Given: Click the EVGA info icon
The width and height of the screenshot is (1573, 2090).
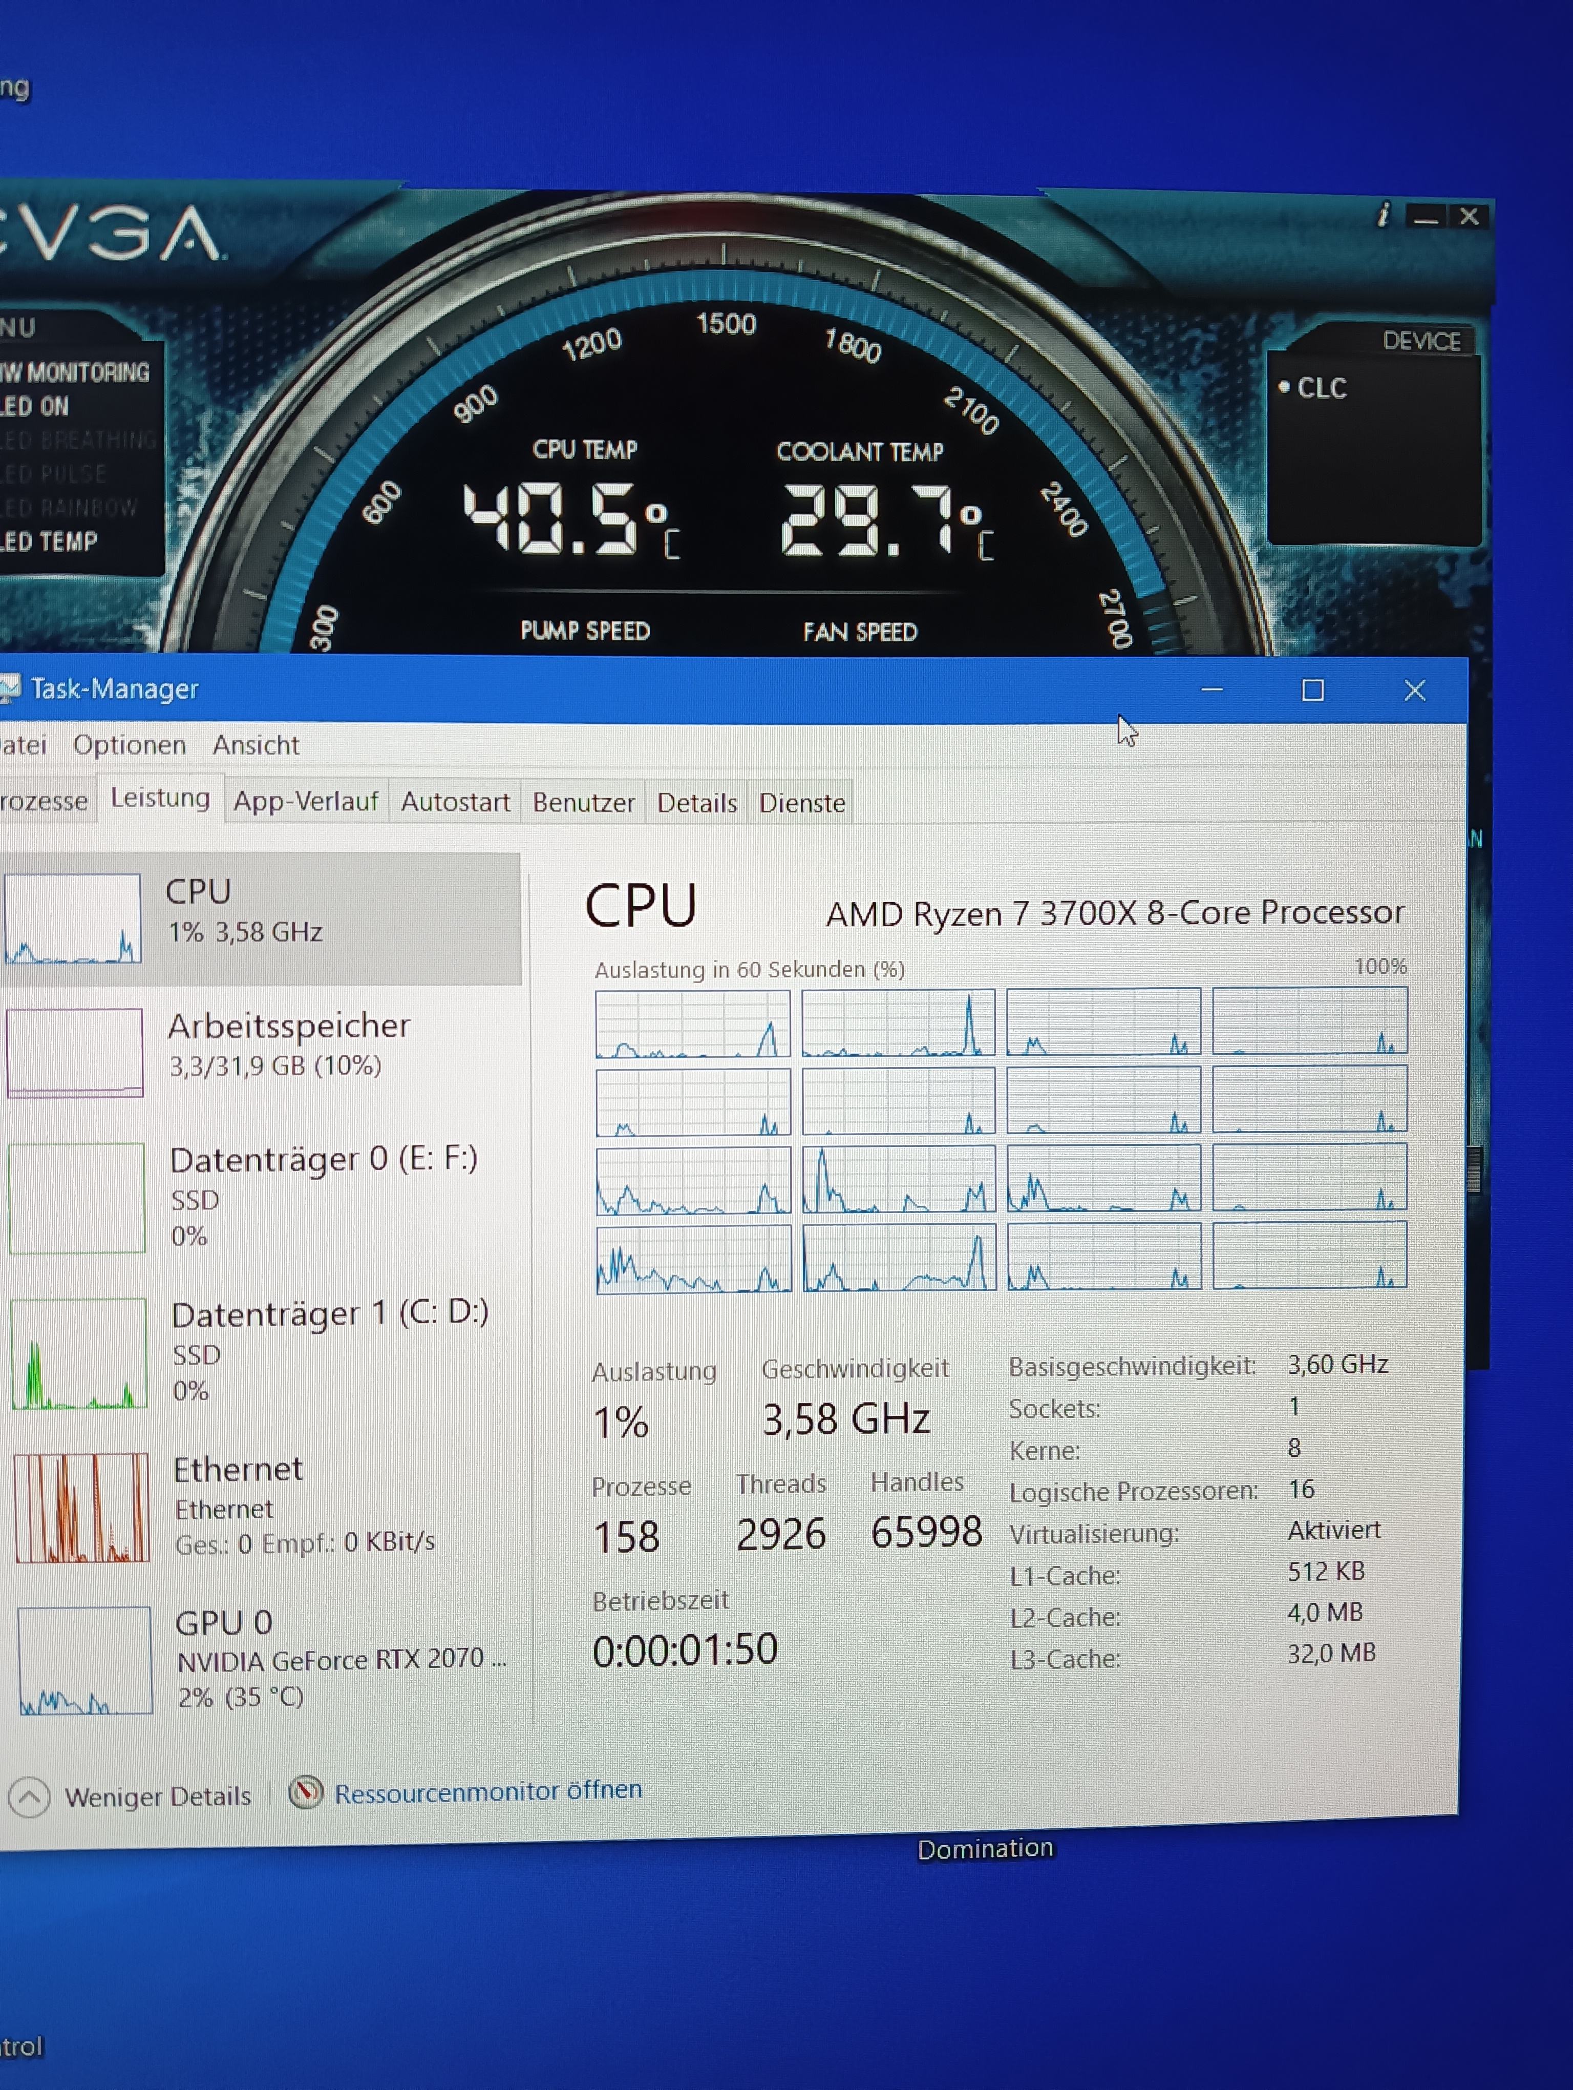Looking at the screenshot, I should [1384, 216].
